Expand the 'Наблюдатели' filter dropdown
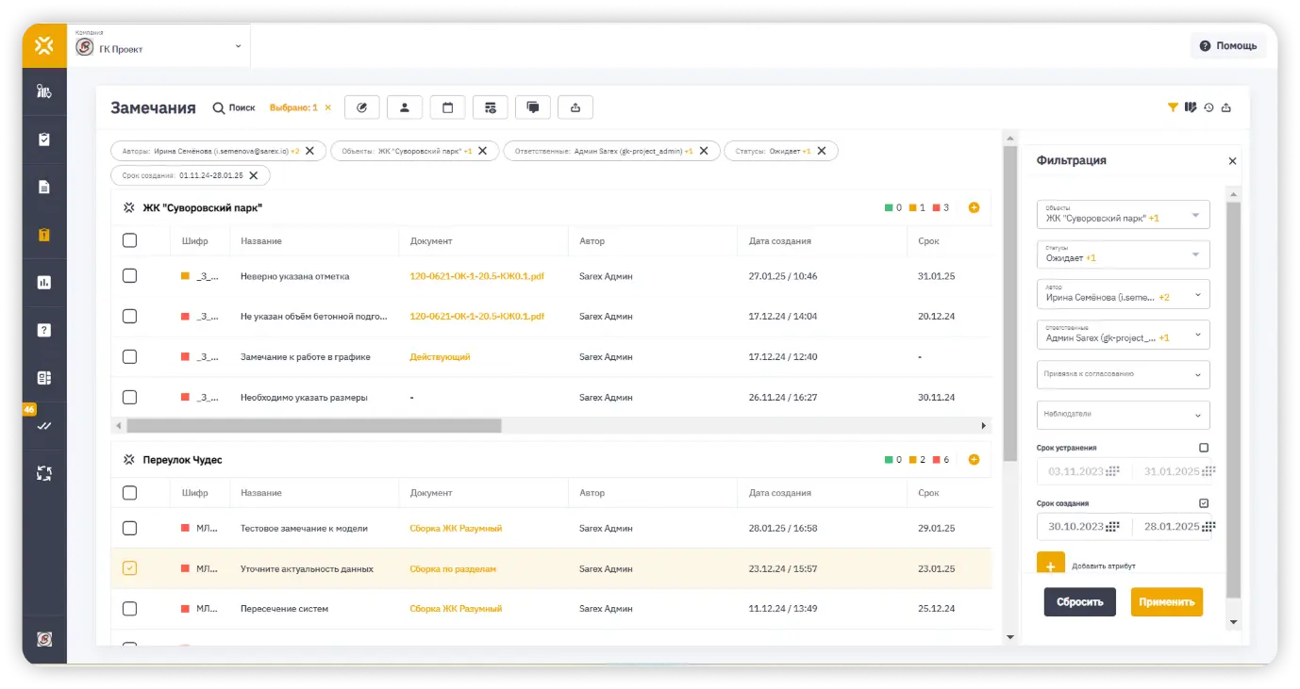Viewport: 1300px width, 689px height. tap(1123, 415)
